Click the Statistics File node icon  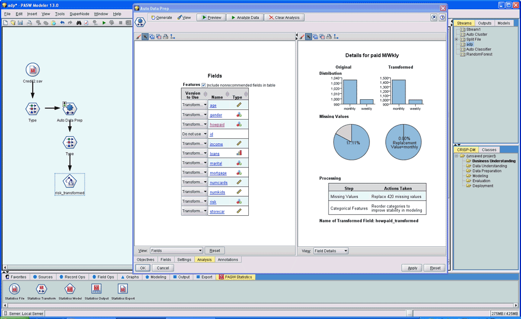click(x=15, y=289)
